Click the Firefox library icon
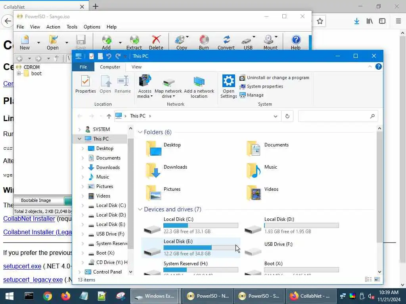Screen dimensions: 406x304 coord(370,21)
